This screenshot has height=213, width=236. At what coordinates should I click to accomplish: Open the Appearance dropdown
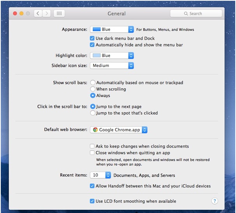click(x=112, y=29)
